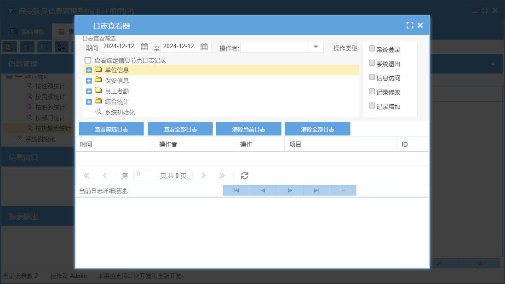
Task: Click the start date field 2024-12-12
Action: (x=119, y=46)
